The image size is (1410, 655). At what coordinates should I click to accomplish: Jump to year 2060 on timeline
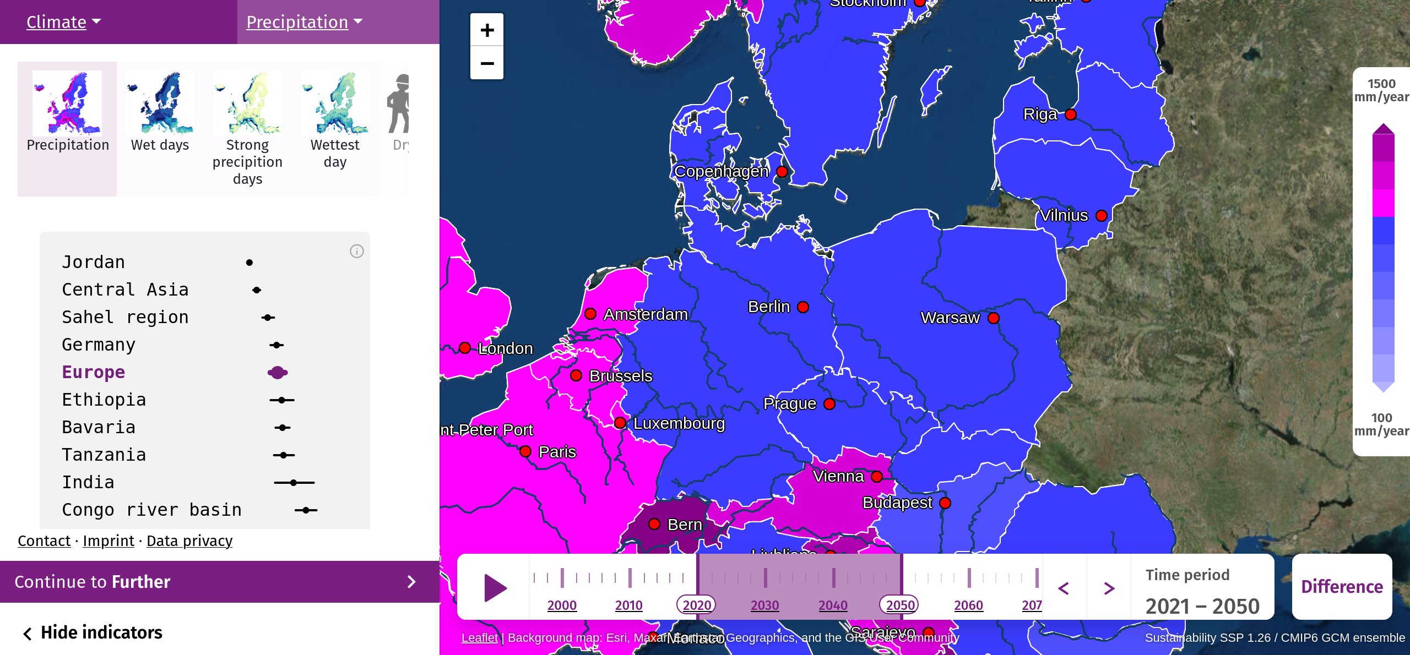pyautogui.click(x=968, y=605)
